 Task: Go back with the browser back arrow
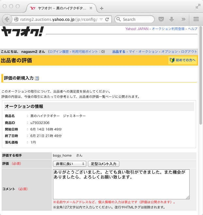(7, 19)
